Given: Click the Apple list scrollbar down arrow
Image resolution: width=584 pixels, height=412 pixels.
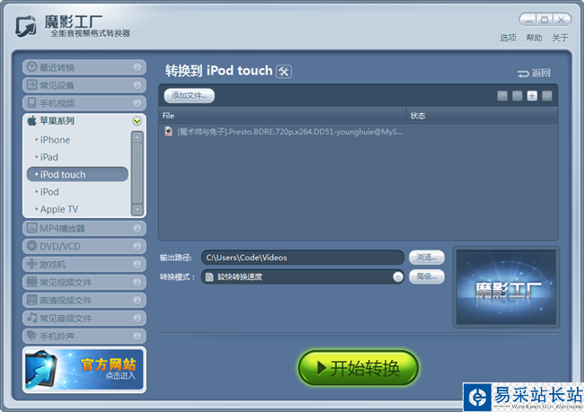Looking at the screenshot, I should [x=137, y=210].
